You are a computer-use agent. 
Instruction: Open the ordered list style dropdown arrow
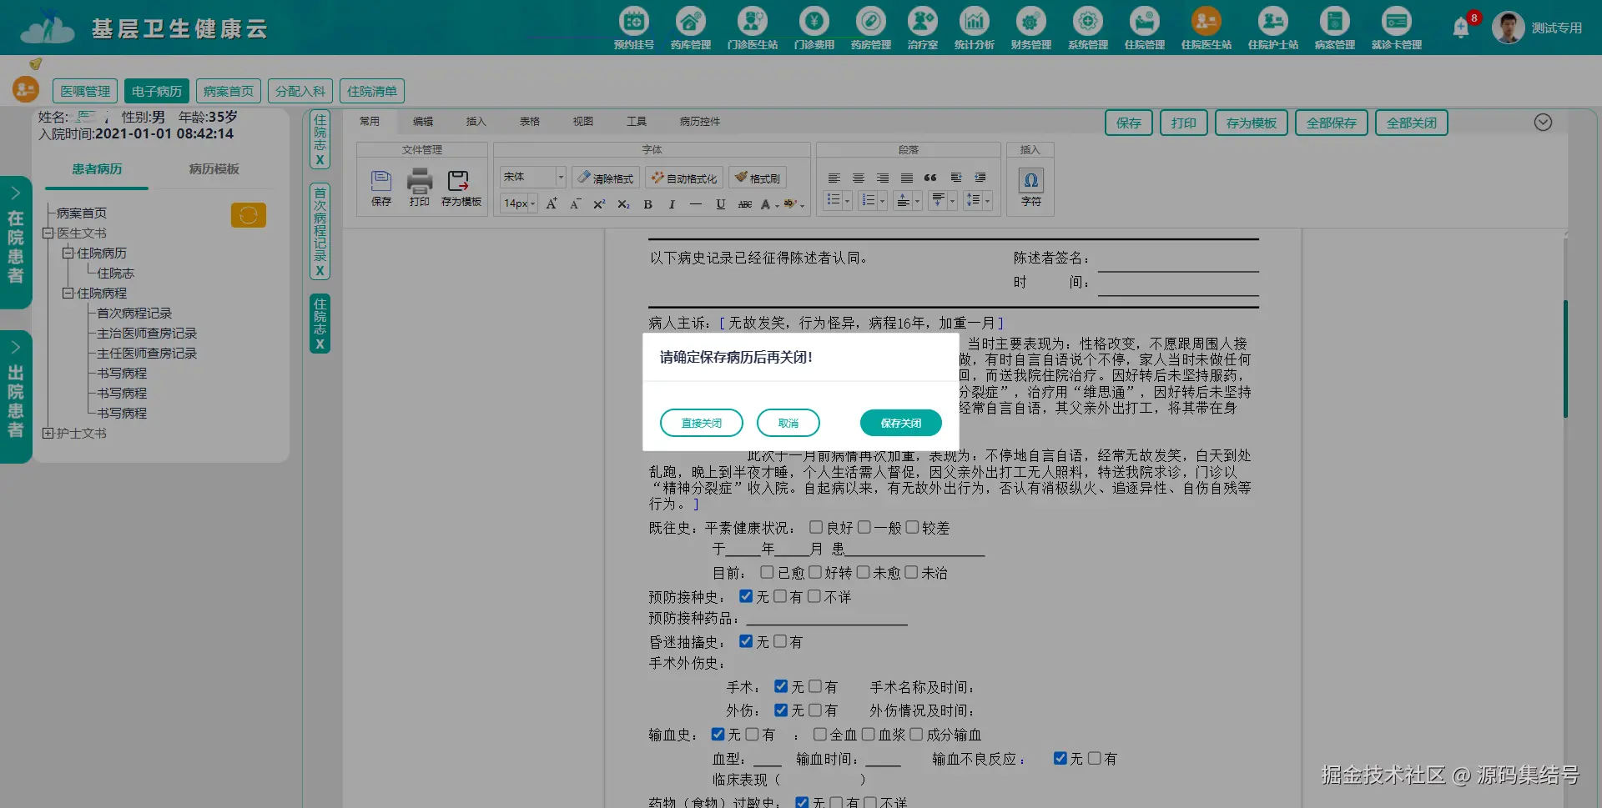pos(882,201)
